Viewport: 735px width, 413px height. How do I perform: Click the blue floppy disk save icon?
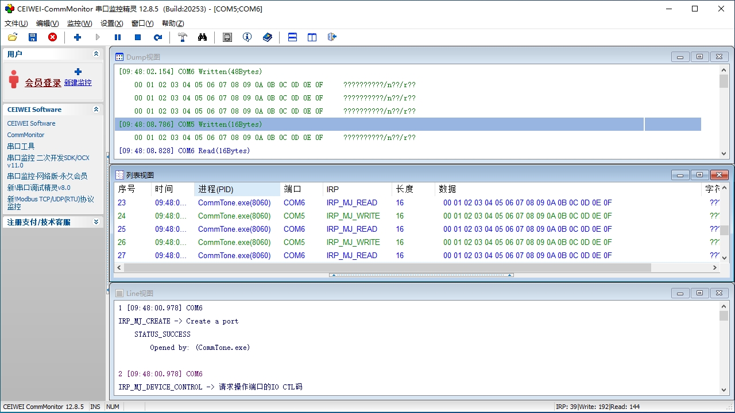click(x=33, y=37)
